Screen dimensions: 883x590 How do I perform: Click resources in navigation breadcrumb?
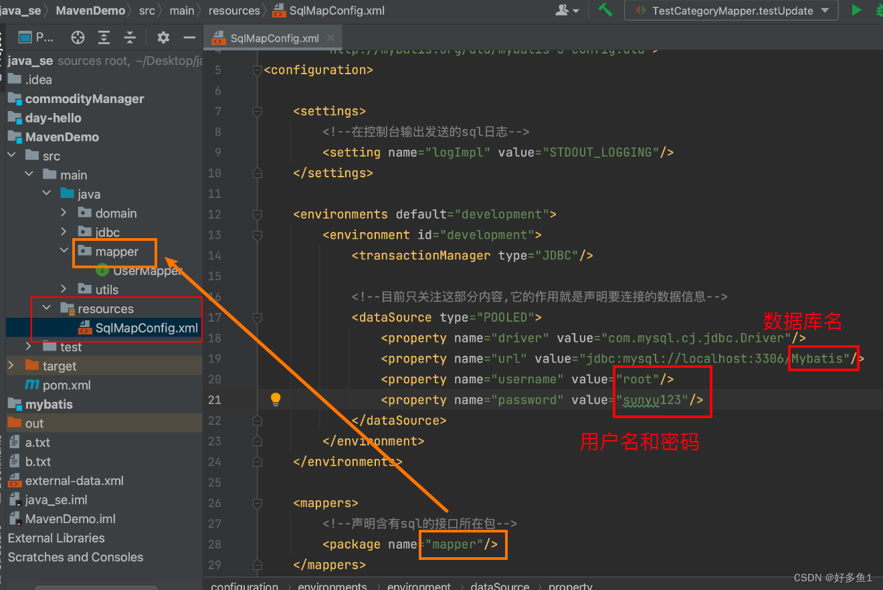point(233,11)
